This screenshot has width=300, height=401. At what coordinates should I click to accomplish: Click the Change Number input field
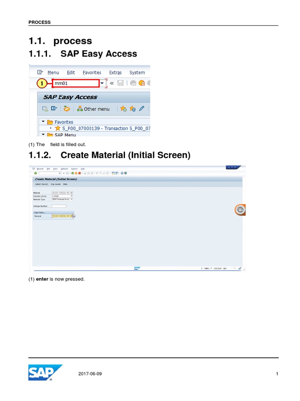[59, 206]
